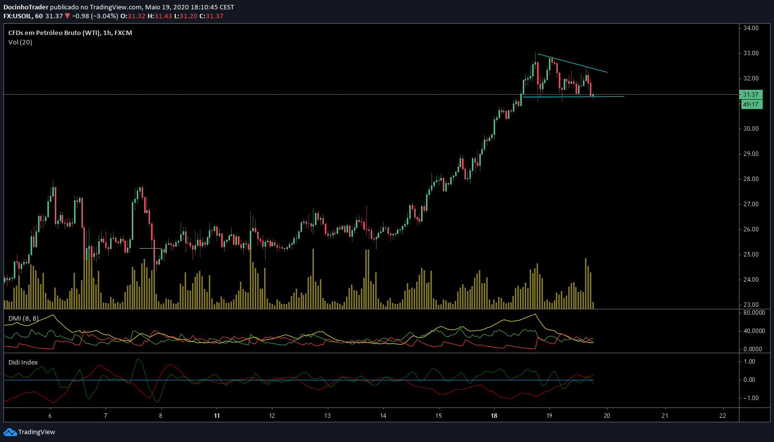Click the 15 date on time axis
774x442 pixels.
(439, 416)
